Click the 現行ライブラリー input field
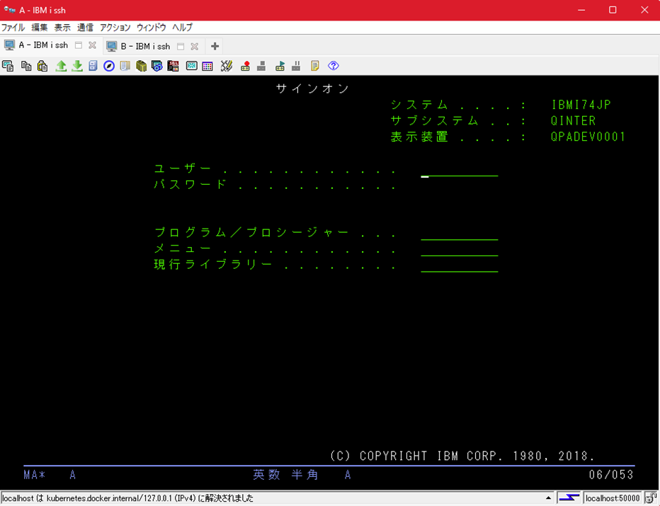 [x=459, y=267]
